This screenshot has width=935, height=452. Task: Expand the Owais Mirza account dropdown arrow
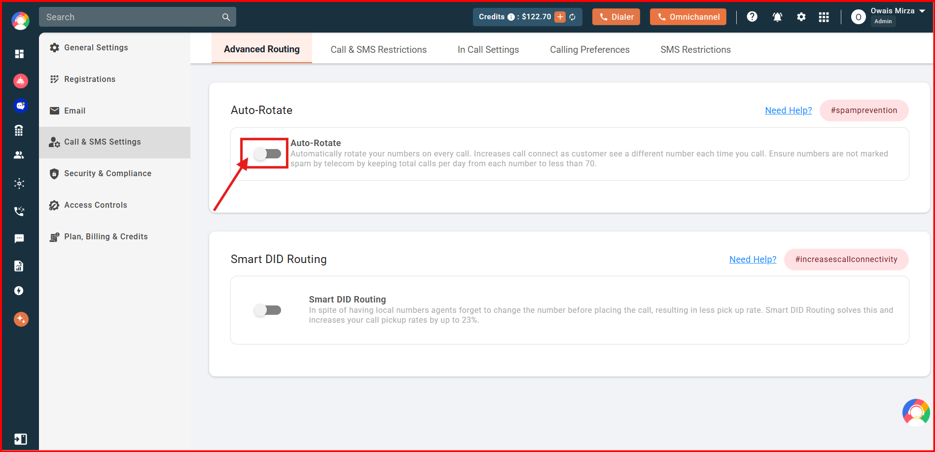click(x=922, y=11)
